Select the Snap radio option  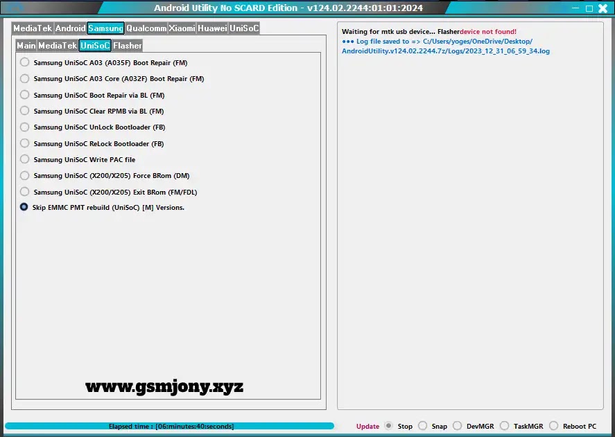pos(422,426)
